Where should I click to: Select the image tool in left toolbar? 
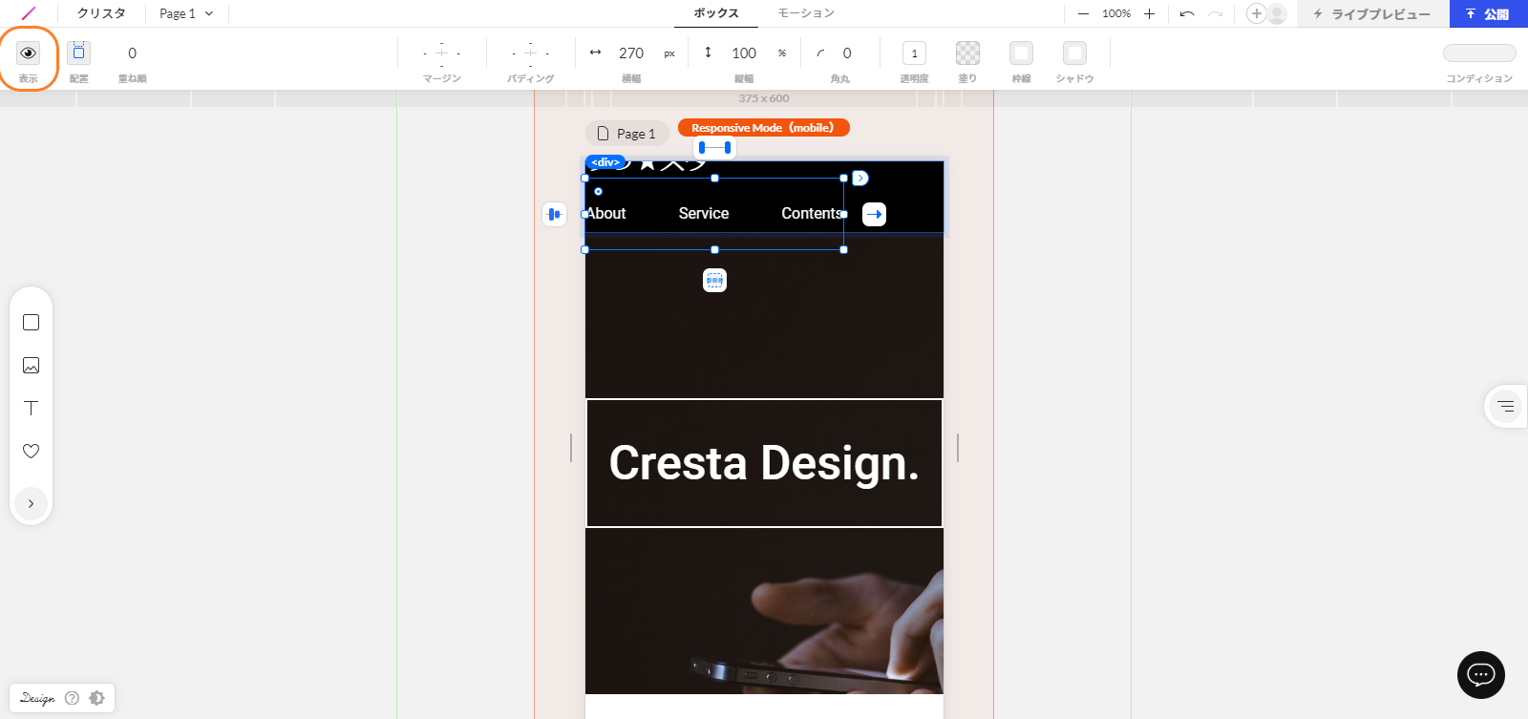coord(31,366)
